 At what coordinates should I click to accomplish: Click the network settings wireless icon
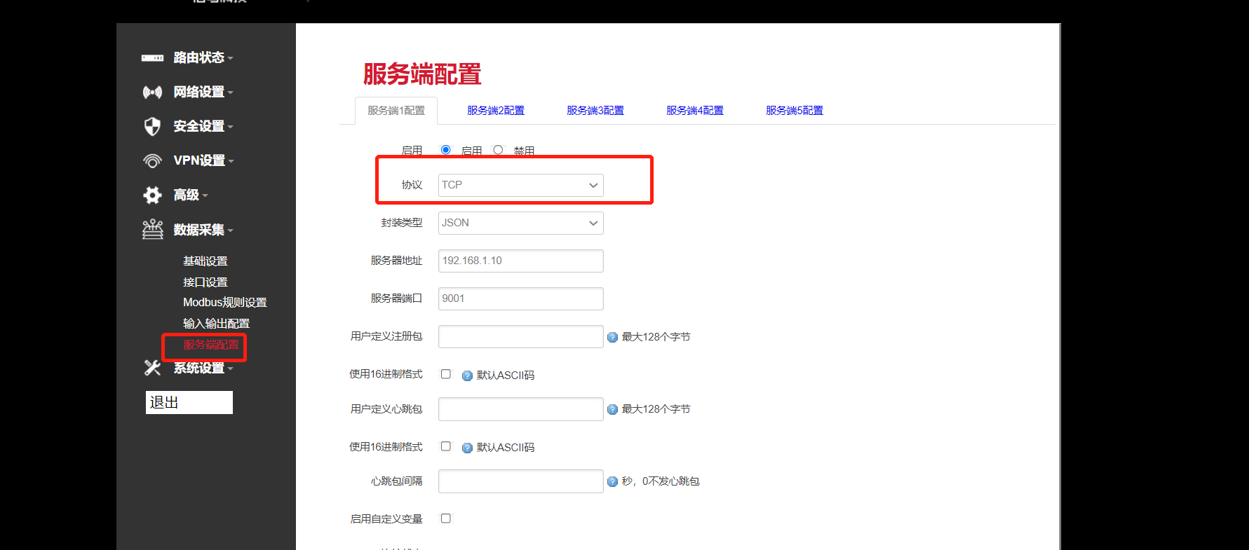tap(152, 92)
